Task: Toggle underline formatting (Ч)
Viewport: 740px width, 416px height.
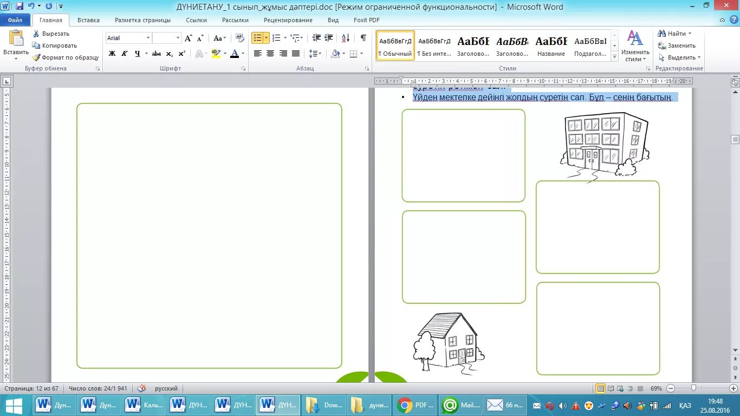Action: click(x=137, y=54)
